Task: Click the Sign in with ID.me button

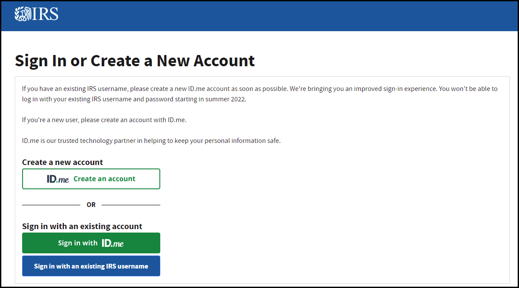Action: tap(91, 243)
